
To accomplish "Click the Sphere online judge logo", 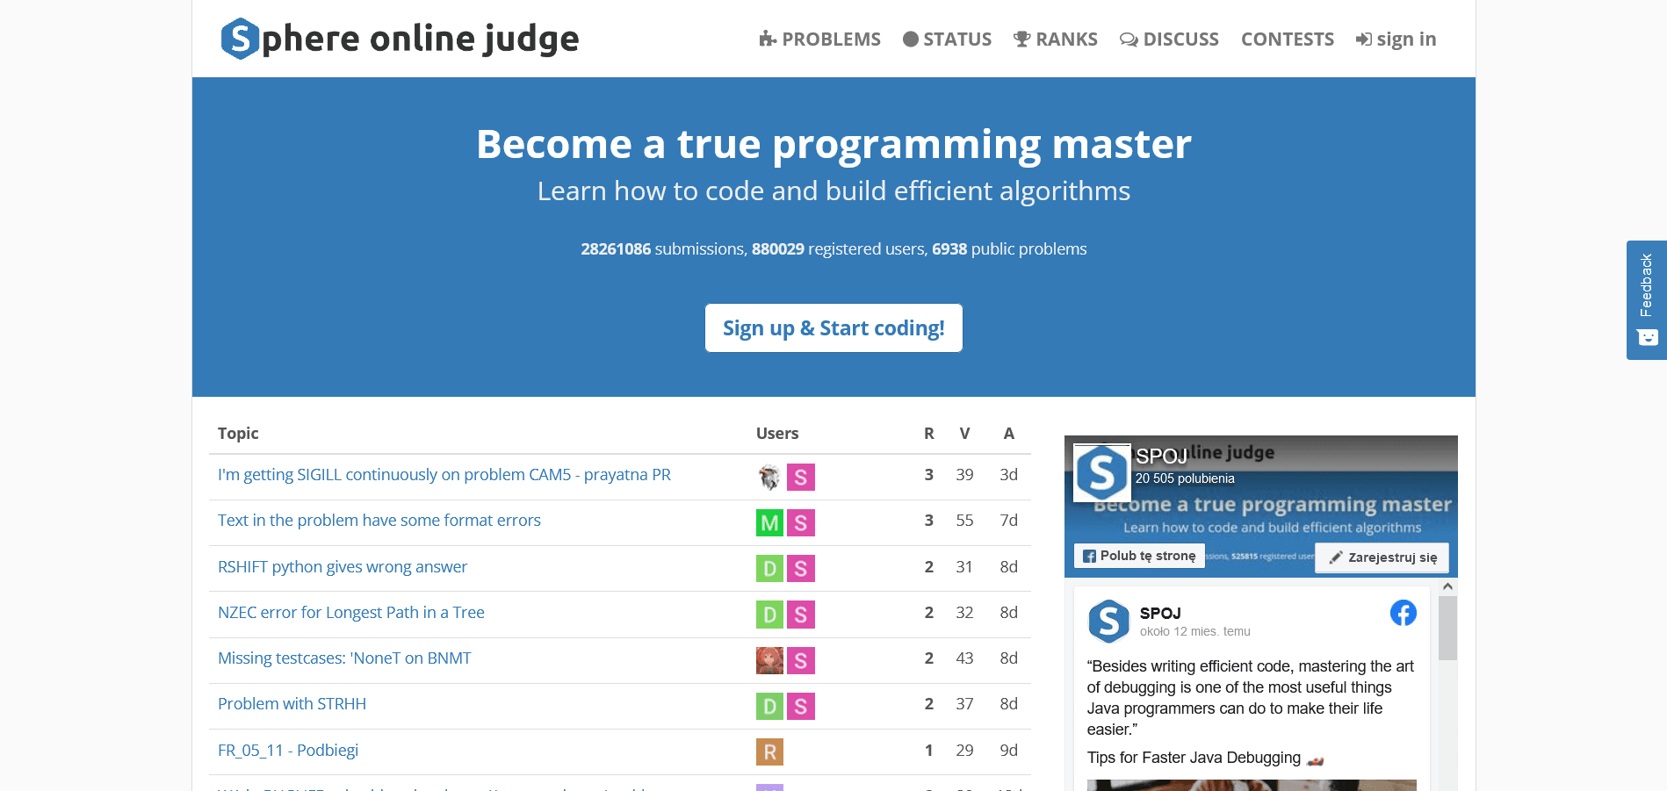I will pos(400,39).
